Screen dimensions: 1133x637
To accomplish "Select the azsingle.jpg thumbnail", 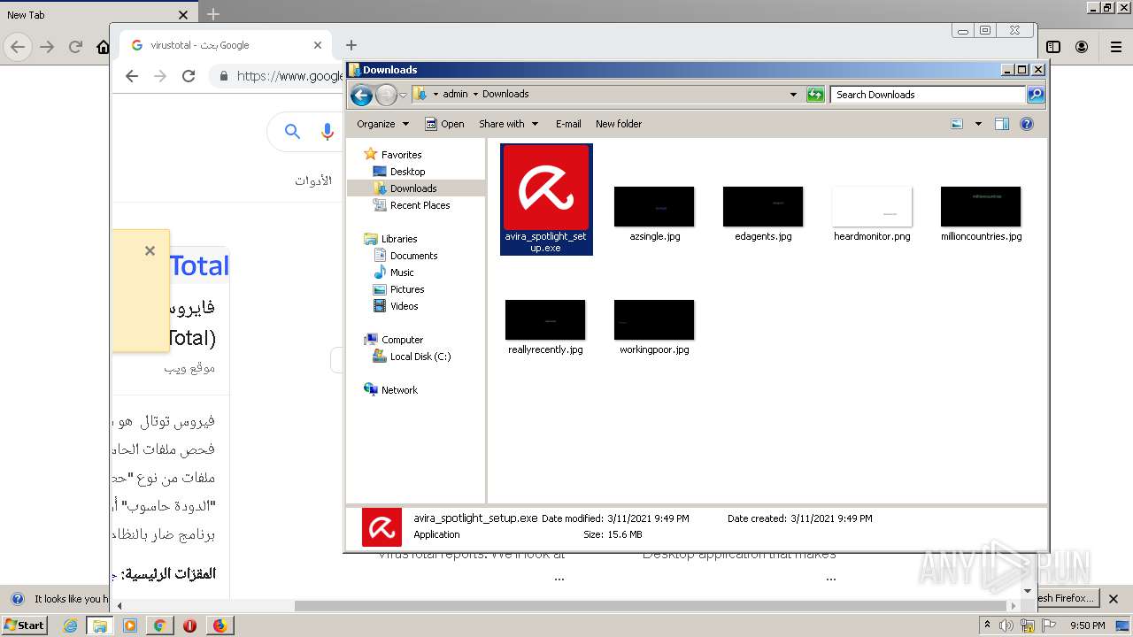I will 654,206.
